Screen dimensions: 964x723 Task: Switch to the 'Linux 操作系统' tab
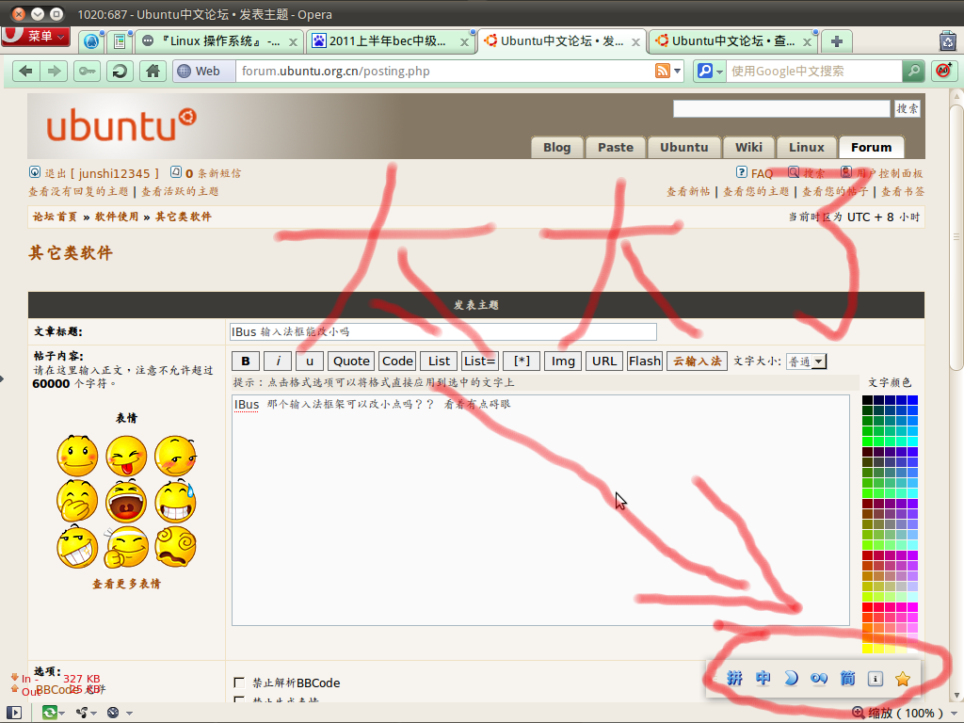(x=219, y=41)
